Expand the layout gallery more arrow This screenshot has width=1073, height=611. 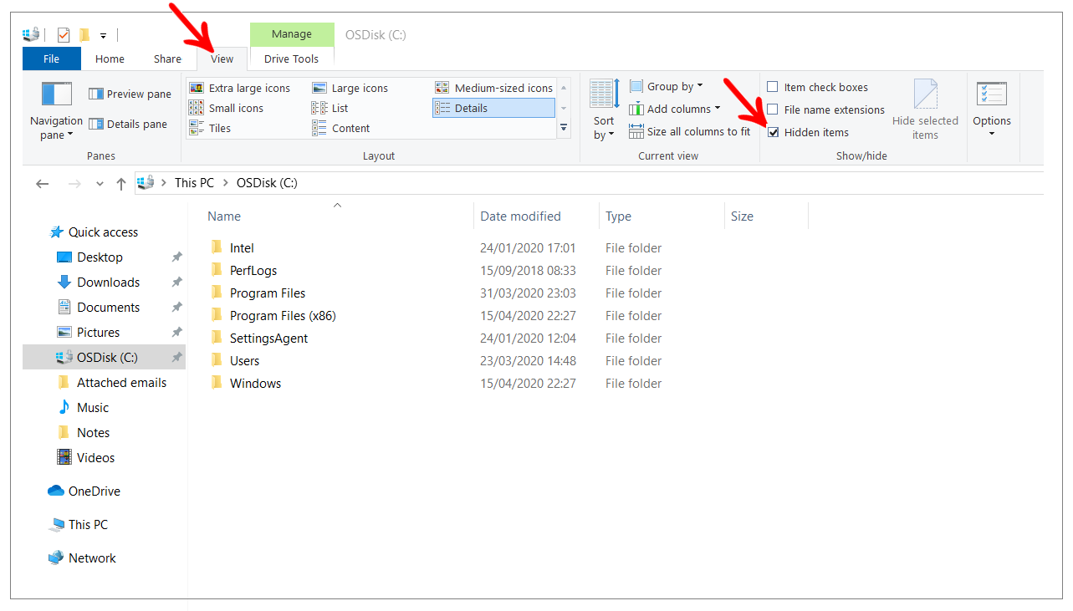point(564,128)
